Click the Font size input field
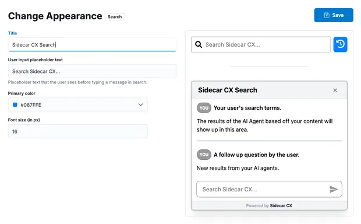Screen dimensions: 361x224 pos(78,131)
